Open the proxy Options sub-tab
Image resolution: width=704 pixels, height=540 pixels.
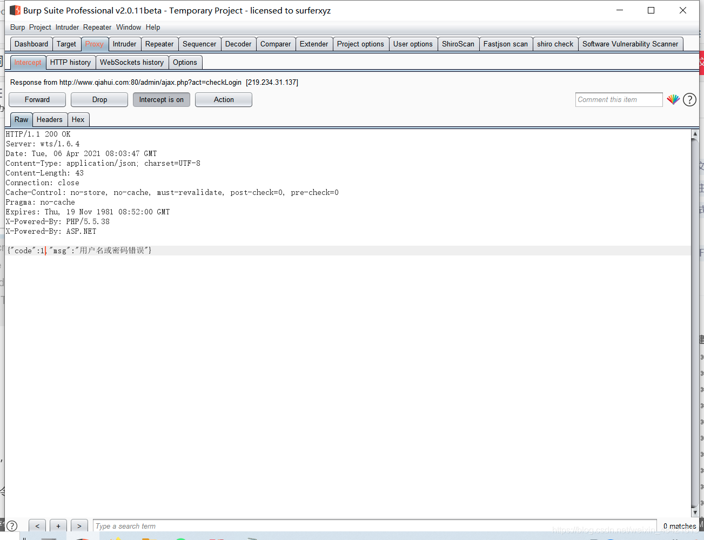[185, 62]
